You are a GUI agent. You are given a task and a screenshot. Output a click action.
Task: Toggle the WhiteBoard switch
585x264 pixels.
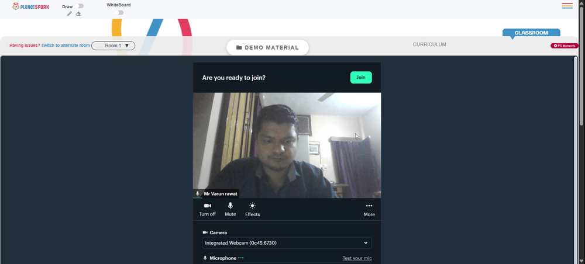point(119,13)
